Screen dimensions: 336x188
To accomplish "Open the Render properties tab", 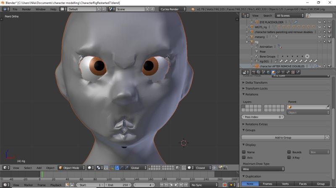I will pos(254,72).
